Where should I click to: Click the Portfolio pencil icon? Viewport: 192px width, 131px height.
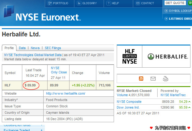[50, 3]
